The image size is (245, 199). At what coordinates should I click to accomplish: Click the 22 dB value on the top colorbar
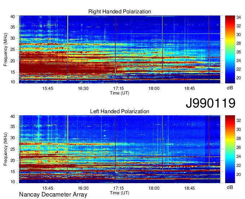pyautogui.click(x=239, y=70)
